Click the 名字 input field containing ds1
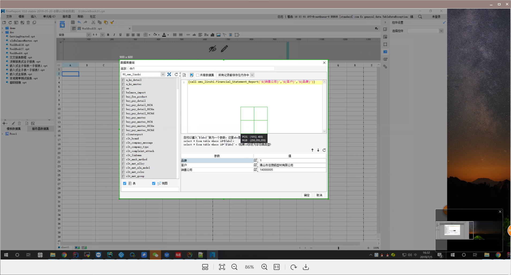The width and height of the screenshot is (511, 275). (x=201, y=68)
